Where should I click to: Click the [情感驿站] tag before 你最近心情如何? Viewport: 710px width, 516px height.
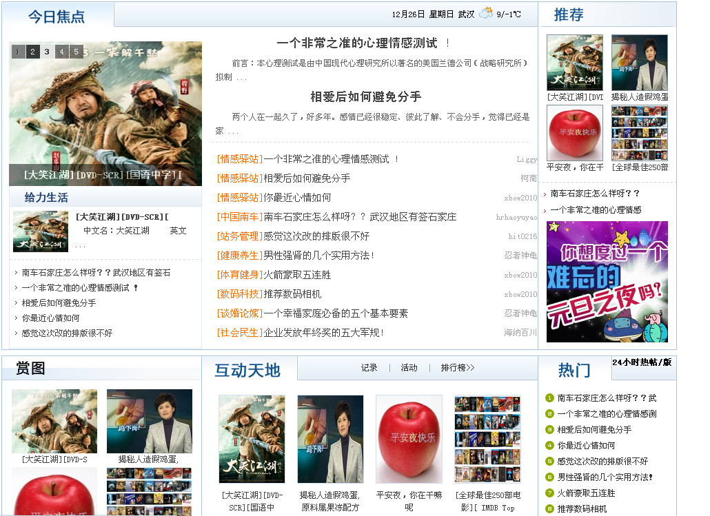pos(240,197)
